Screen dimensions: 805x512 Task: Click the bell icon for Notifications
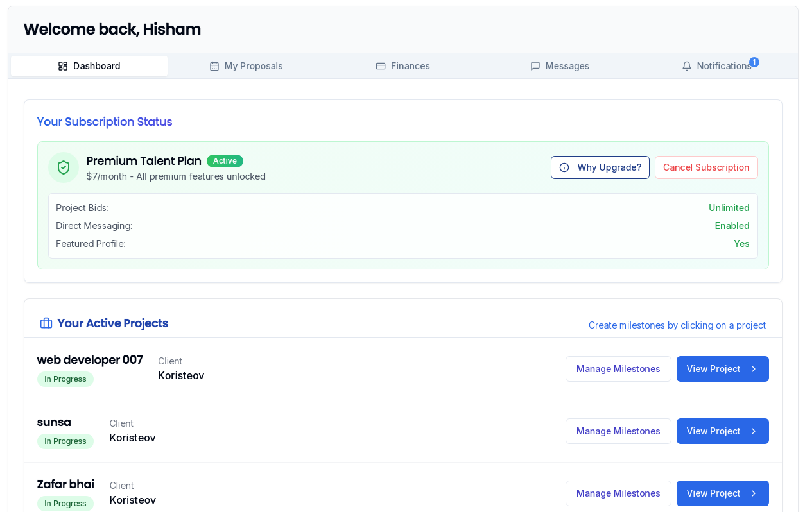687,66
